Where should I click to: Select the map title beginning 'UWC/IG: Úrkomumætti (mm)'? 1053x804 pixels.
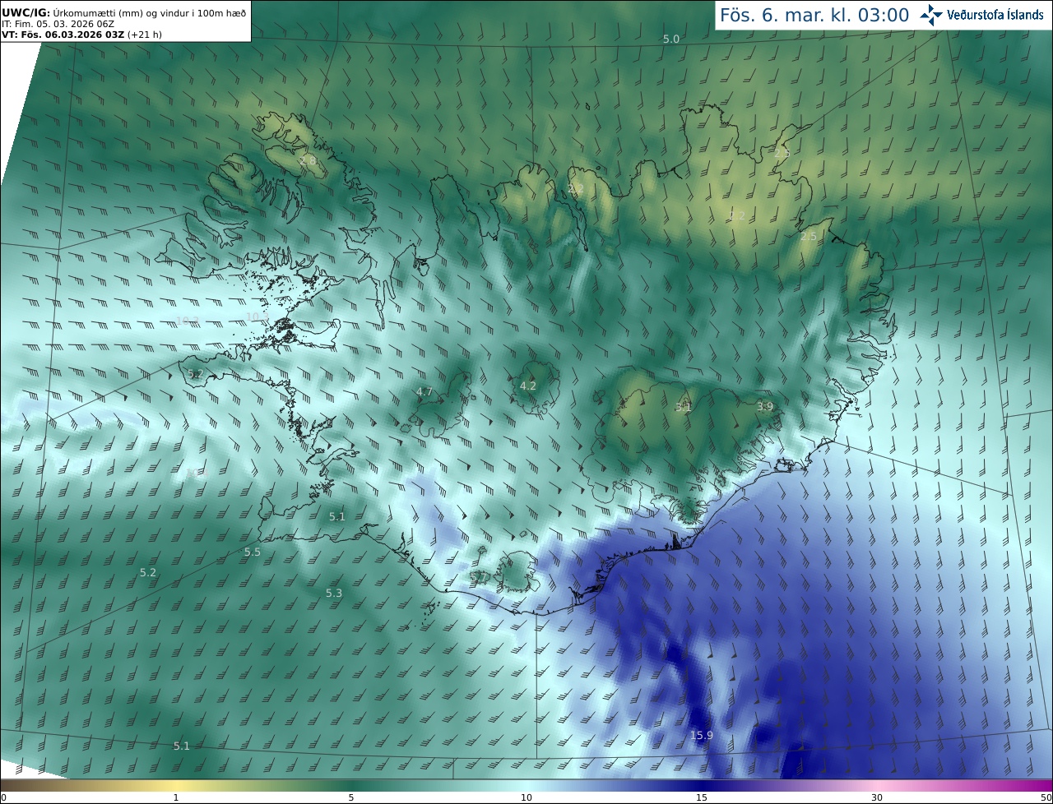(124, 13)
